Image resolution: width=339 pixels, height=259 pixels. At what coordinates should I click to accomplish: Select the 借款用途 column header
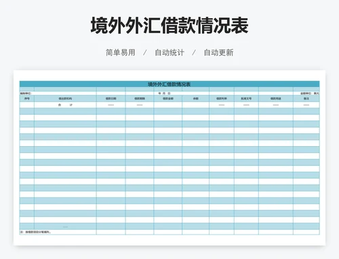(276, 99)
